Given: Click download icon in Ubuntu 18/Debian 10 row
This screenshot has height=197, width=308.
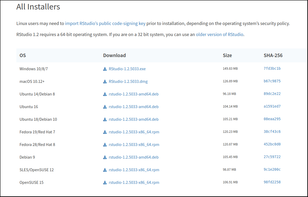Looking at the screenshot, I should tap(105, 119).
